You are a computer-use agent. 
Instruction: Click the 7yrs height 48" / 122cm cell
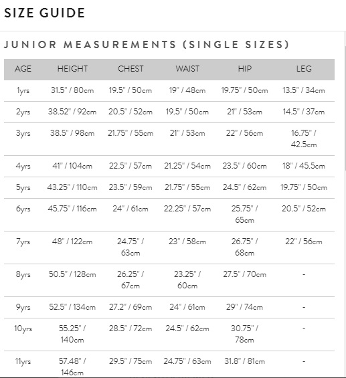pyautogui.click(x=72, y=242)
